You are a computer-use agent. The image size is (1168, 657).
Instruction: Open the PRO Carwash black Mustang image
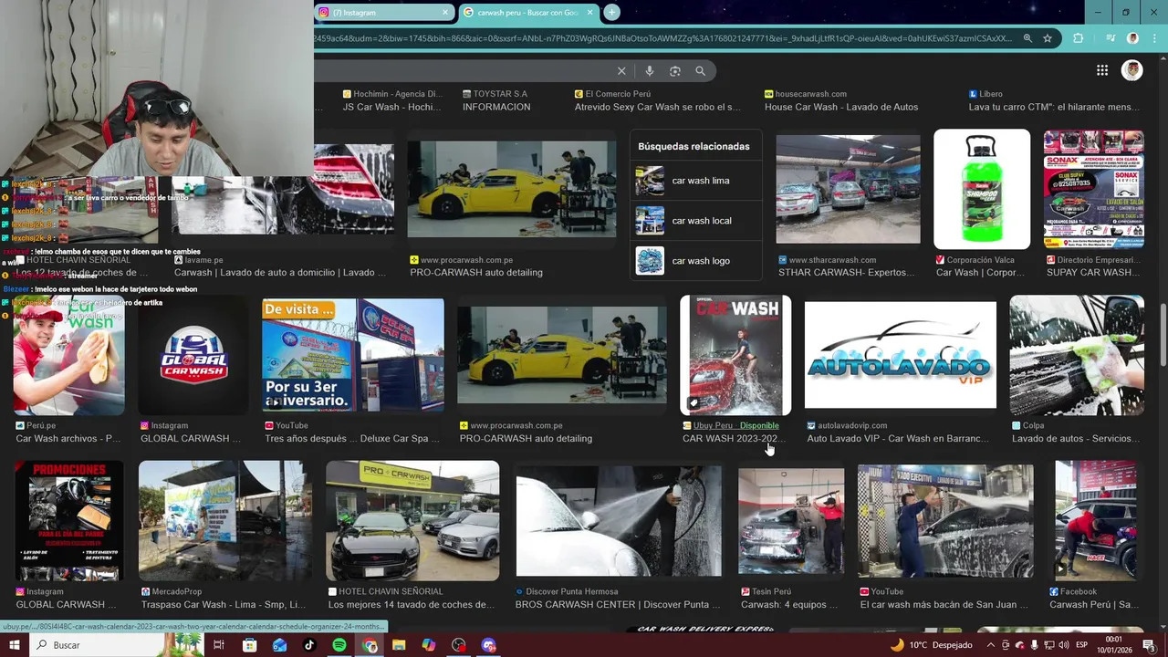[x=412, y=521]
